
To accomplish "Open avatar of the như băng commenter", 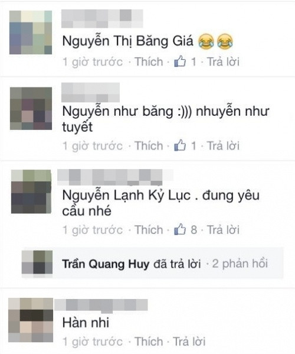I will [x=31, y=108].
